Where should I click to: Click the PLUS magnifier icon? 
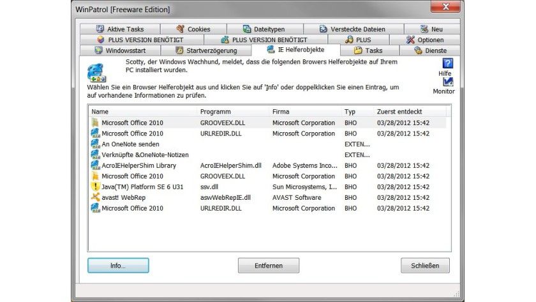point(349,40)
